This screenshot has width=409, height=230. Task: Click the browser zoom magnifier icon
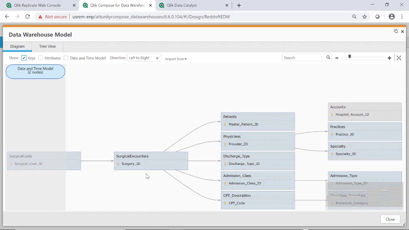tap(354, 17)
